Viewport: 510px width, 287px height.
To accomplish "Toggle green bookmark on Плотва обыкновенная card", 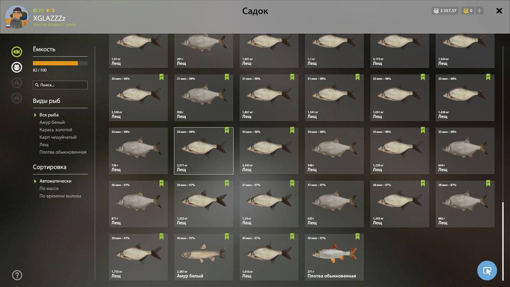I will click(357, 236).
